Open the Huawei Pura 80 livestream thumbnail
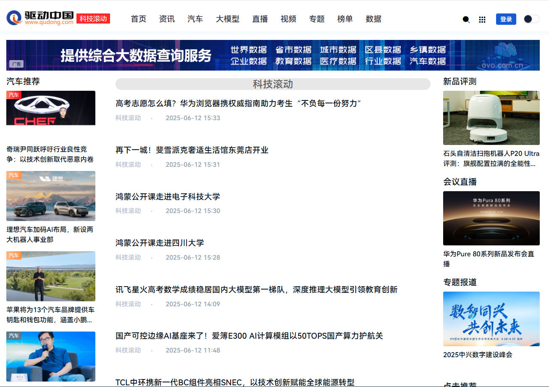The image size is (549, 387). click(491, 218)
